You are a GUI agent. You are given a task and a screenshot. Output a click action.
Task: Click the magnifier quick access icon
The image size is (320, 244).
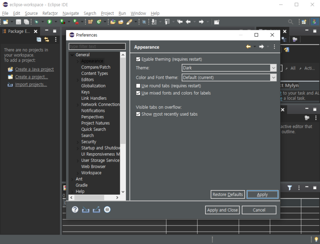click(290, 22)
